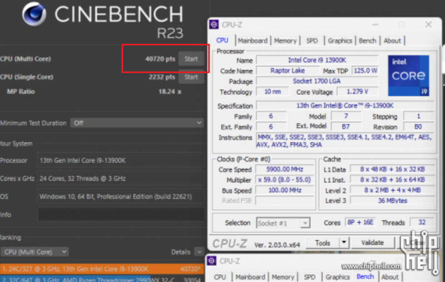
Task: Click the L1 Data cache value
Action: click(x=392, y=169)
